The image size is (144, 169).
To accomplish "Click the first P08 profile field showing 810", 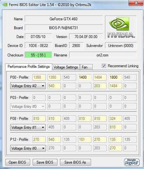I will pyautogui.click(x=39, y=119).
